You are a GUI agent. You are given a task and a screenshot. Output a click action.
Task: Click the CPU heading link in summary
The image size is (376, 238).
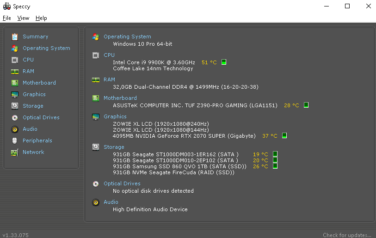pyautogui.click(x=109, y=55)
